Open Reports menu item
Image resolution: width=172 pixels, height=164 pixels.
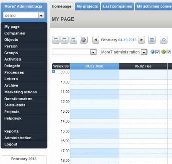[x=24, y=131]
